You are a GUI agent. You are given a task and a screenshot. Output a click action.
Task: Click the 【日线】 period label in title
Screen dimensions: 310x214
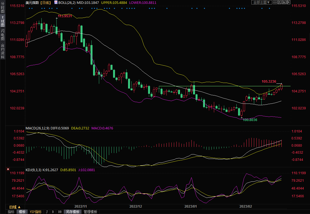45,3
